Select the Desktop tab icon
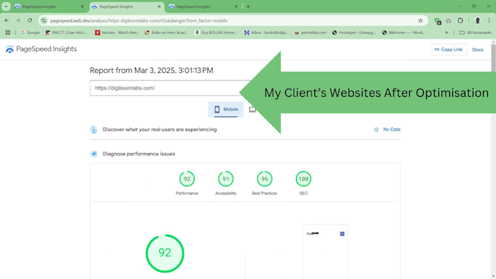 pyautogui.click(x=252, y=110)
